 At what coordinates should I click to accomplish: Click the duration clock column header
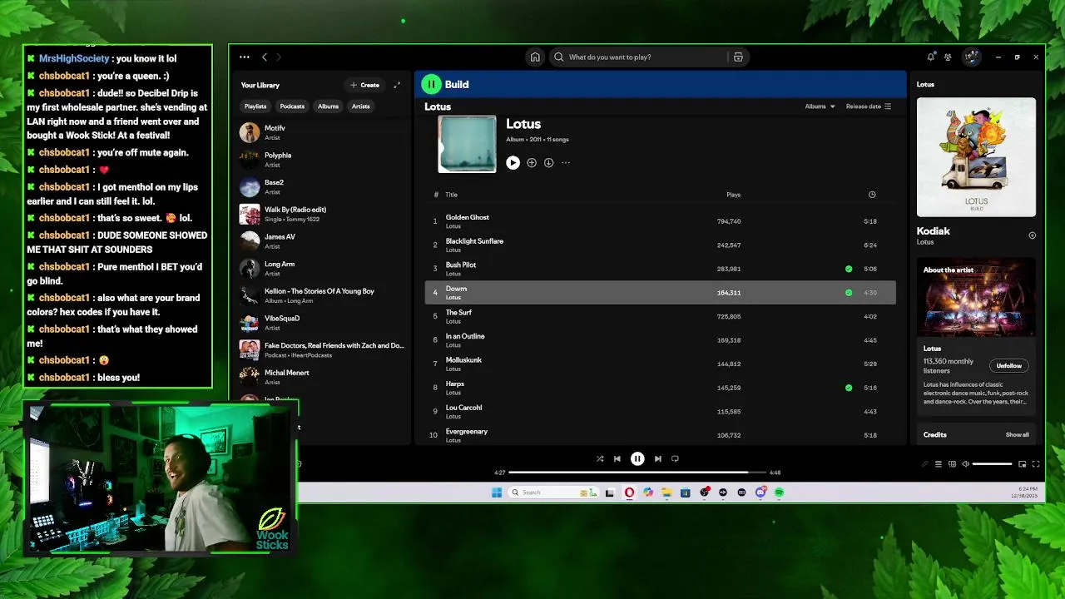(x=872, y=195)
